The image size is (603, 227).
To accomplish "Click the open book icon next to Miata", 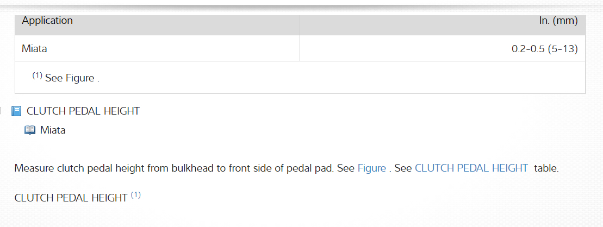I will click(30, 130).
